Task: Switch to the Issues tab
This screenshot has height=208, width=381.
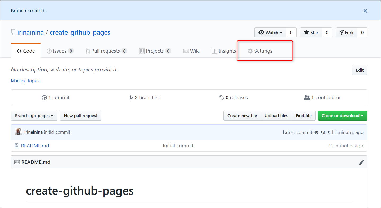Action: pyautogui.click(x=60, y=51)
